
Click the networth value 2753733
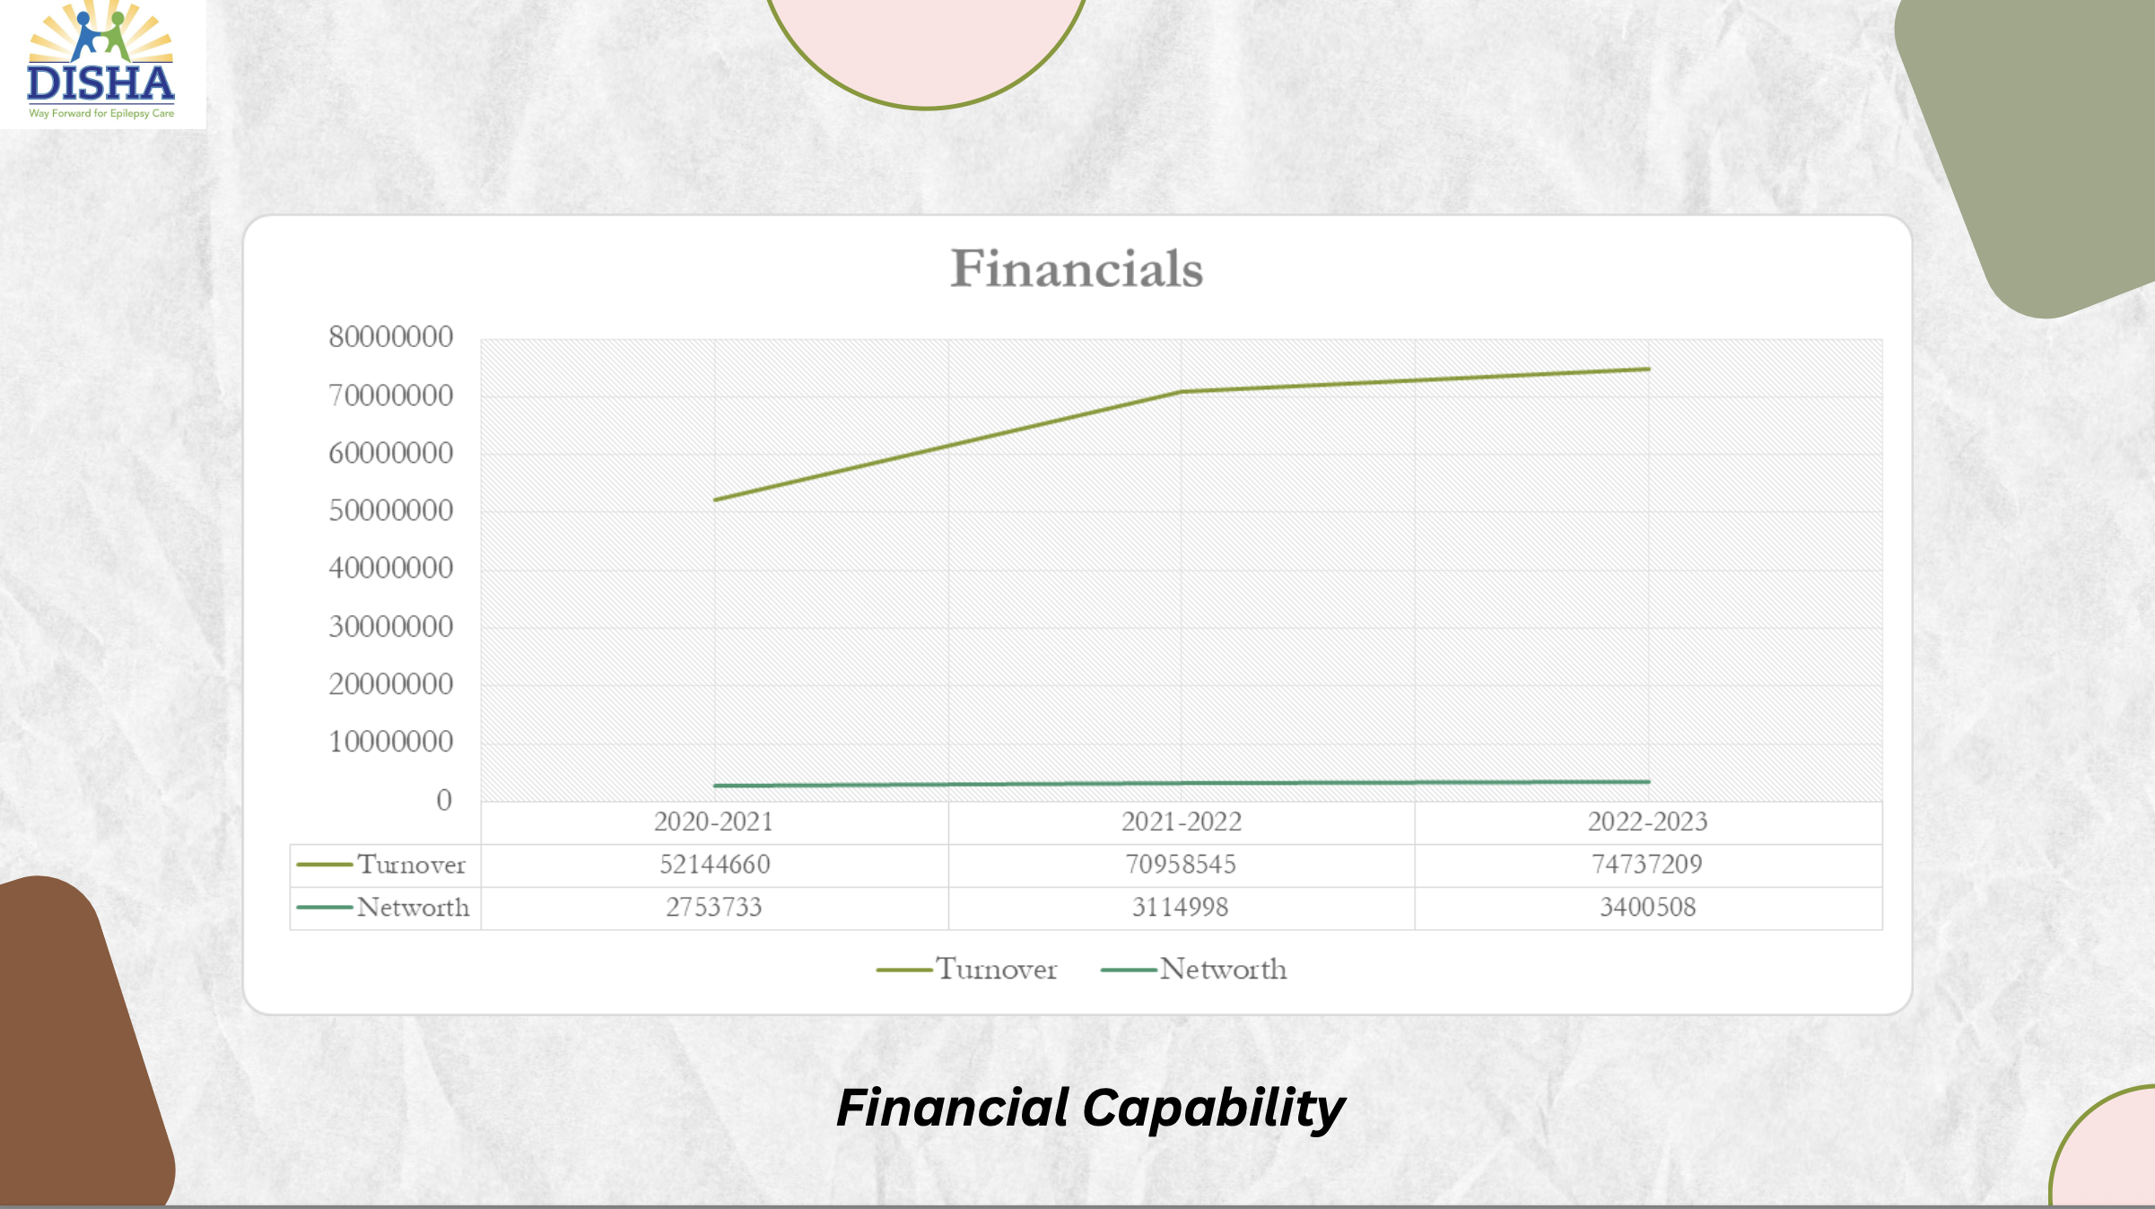point(714,908)
